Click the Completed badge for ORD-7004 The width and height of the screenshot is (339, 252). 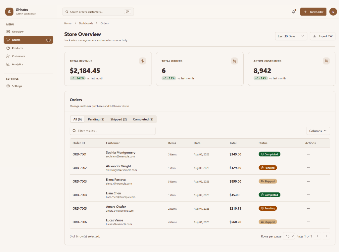(269, 195)
